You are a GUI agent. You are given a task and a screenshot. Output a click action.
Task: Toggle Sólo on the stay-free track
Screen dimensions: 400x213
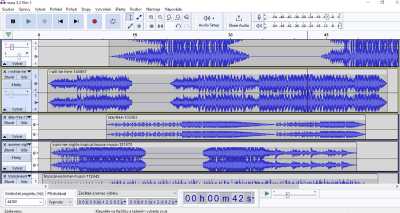(x=24, y=123)
